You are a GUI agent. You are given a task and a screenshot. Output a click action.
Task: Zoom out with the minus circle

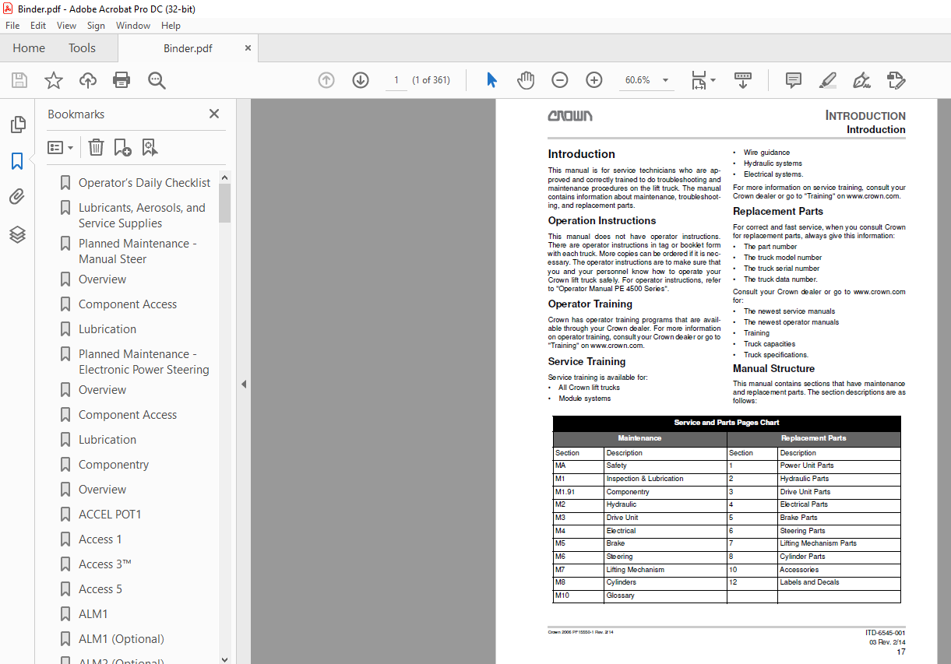click(x=560, y=80)
